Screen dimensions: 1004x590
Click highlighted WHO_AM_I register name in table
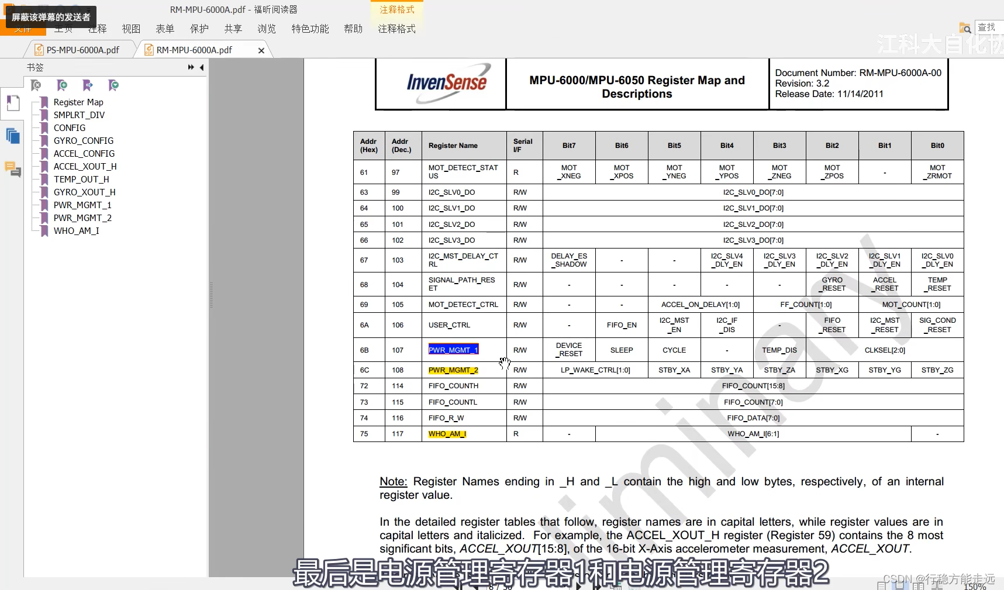tap(447, 434)
